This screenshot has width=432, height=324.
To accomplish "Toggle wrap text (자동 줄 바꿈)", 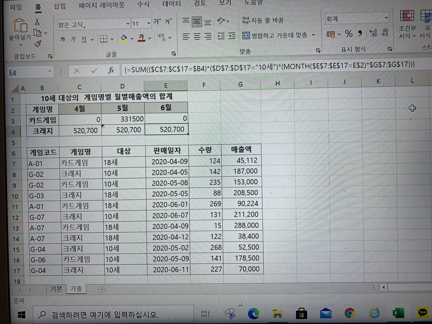I will click(263, 20).
